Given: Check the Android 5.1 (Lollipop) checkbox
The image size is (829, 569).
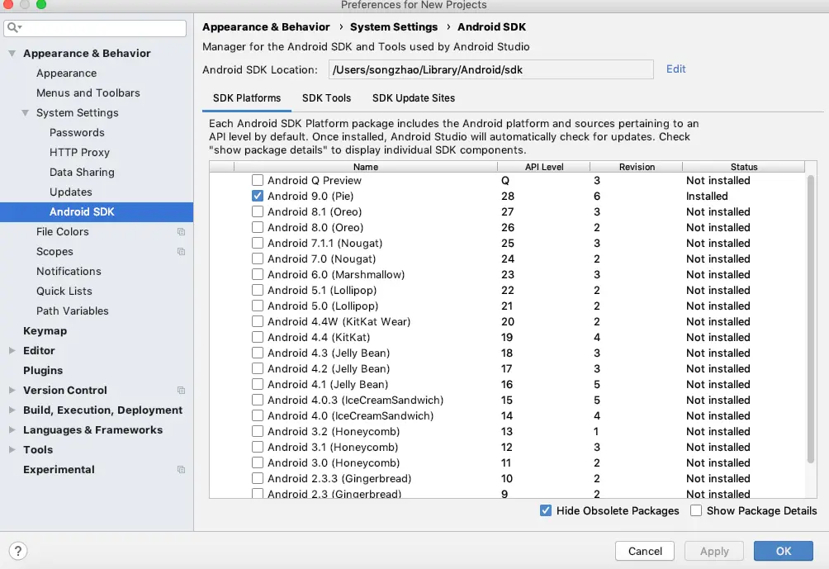Looking at the screenshot, I should [x=258, y=291].
